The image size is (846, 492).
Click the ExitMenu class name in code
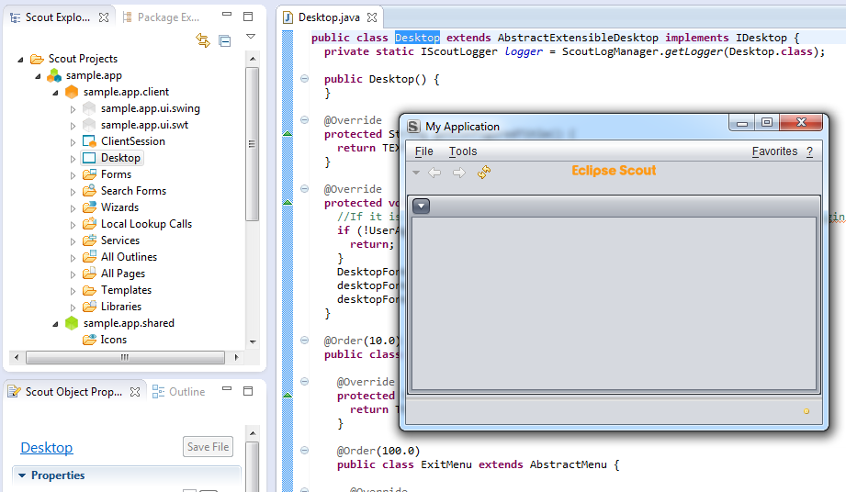(x=446, y=464)
